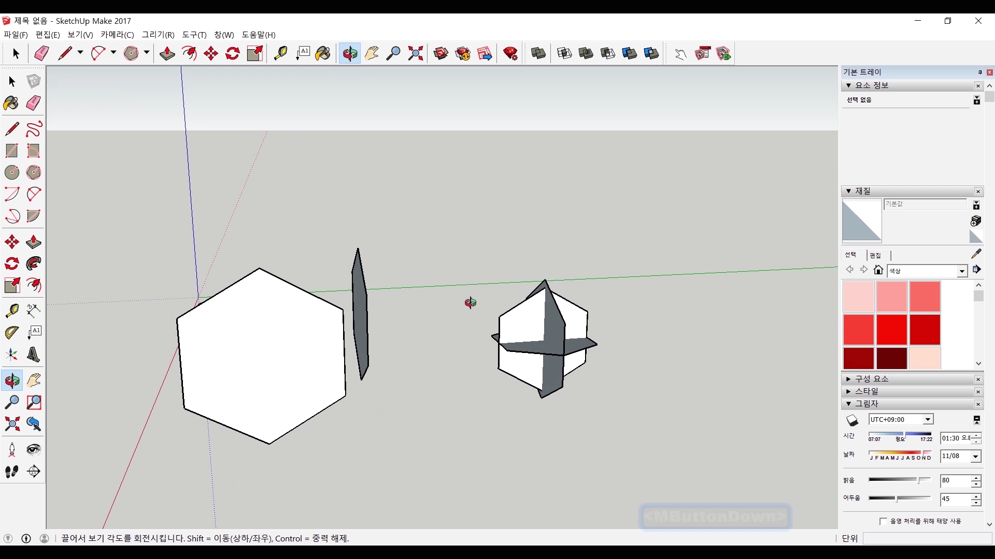This screenshot has width=995, height=559.
Task: Click the home button in materials browser
Action: [878, 270]
